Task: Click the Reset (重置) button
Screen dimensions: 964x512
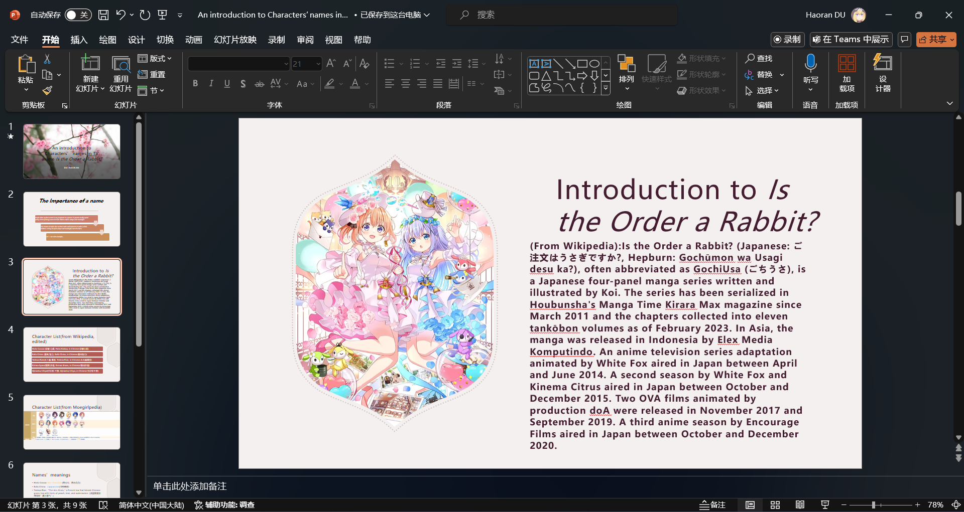Action: pyautogui.click(x=152, y=74)
